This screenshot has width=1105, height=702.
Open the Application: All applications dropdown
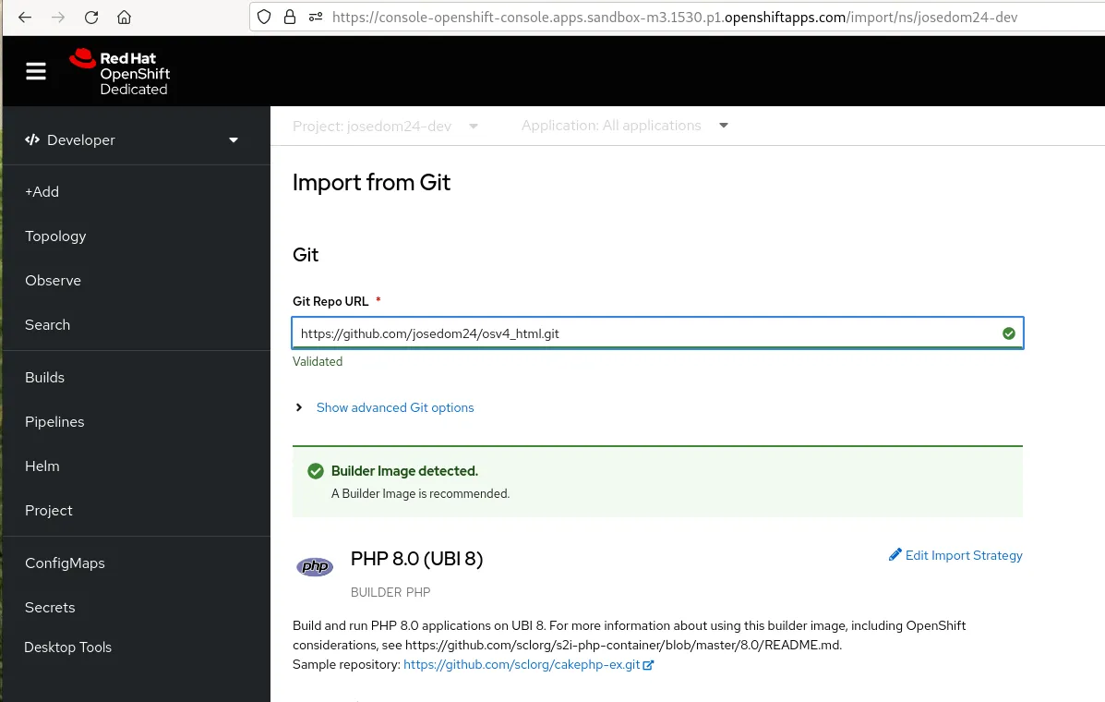[624, 126]
